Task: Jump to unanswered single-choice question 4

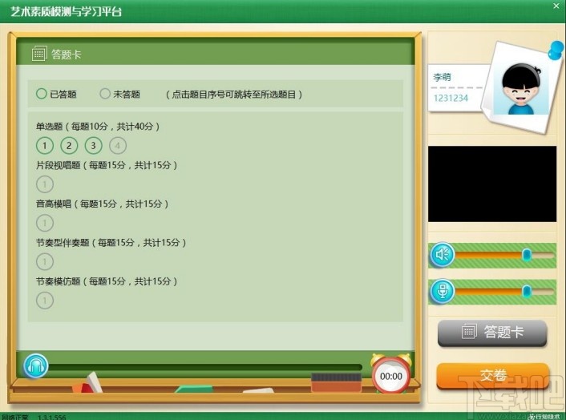Action: point(118,145)
